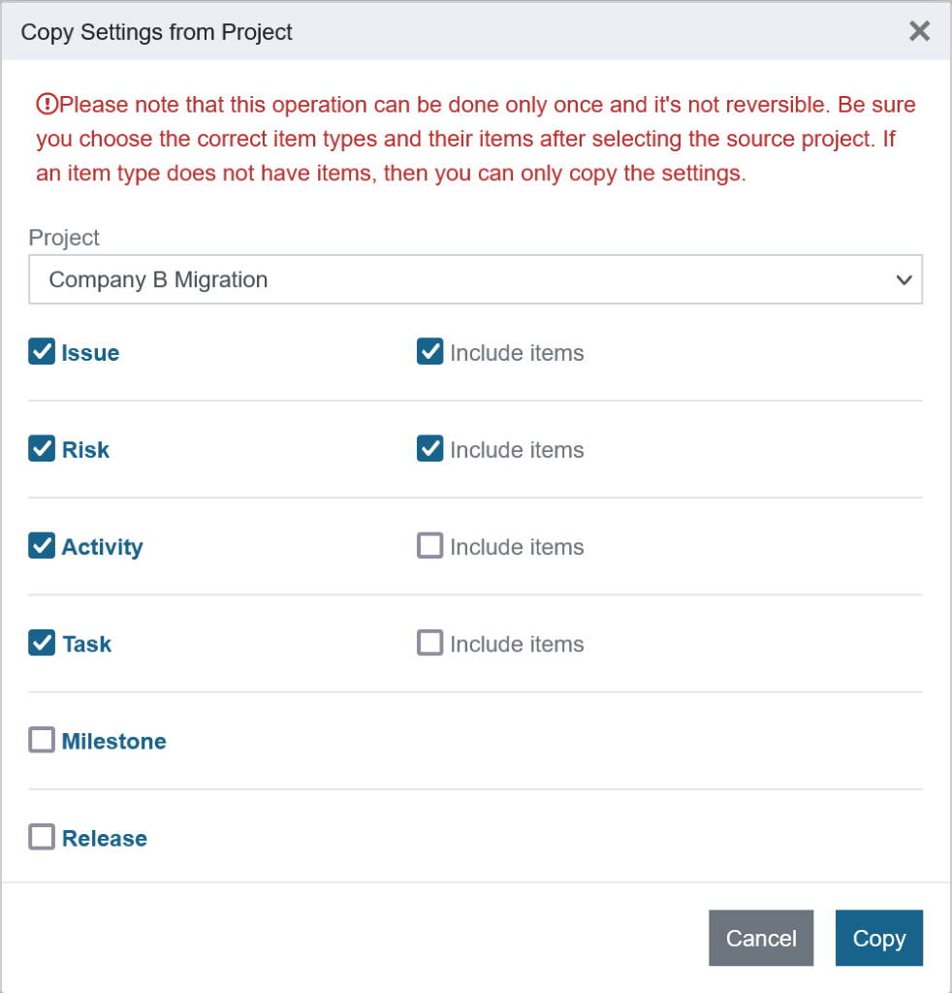
Task: Click the Cancel button
Action: click(x=761, y=938)
